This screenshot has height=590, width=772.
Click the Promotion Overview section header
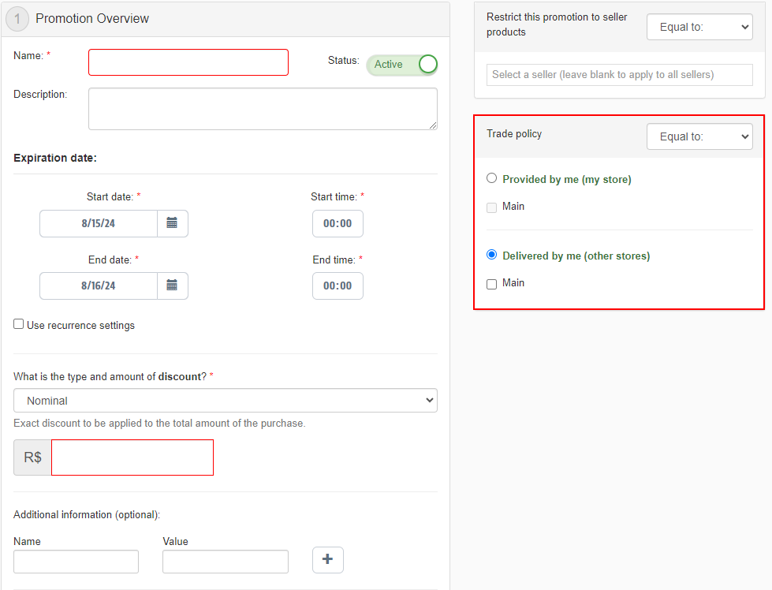[x=92, y=19]
